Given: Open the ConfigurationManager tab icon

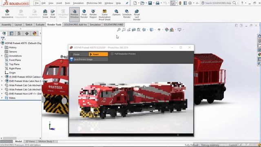Looking at the screenshot, I should (19, 33).
